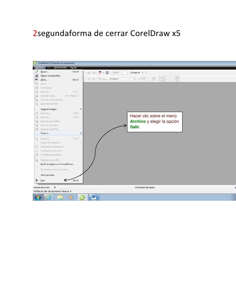Screen dimensions: 236x306
Task: Click the nudge offset spinner arrows
Action: (x=153, y=79)
